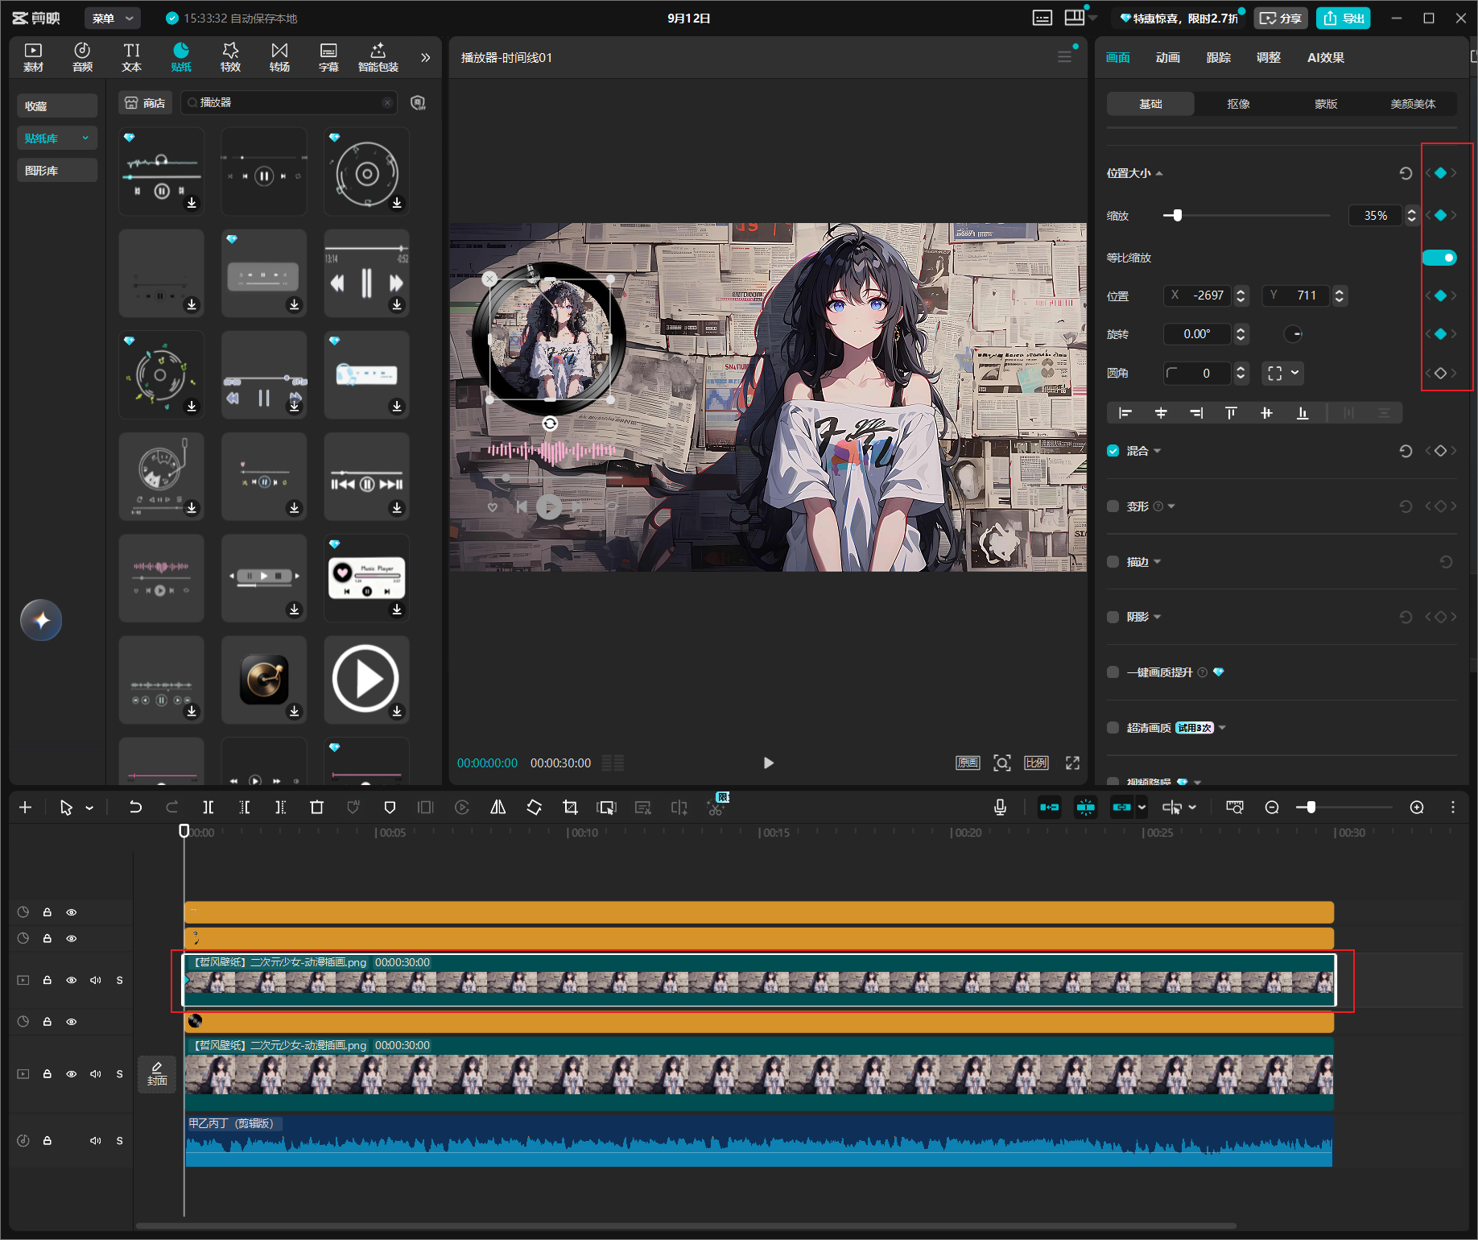
Task: Open the 菜单 menu dropdown
Action: coord(112,18)
